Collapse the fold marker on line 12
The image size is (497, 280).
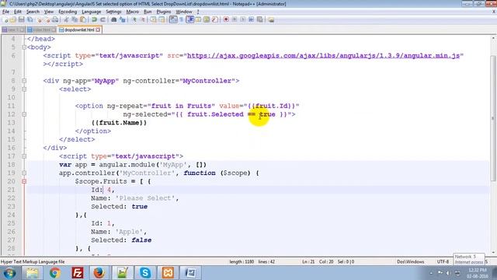(x=24, y=114)
